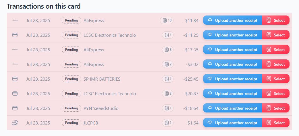Viewport: 299px width, 136px height.
Task: Click receipt badge on JLCPCB row
Action: 168,123
